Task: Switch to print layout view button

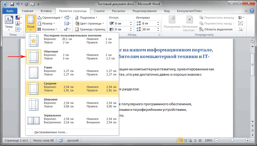Action: 181,140
